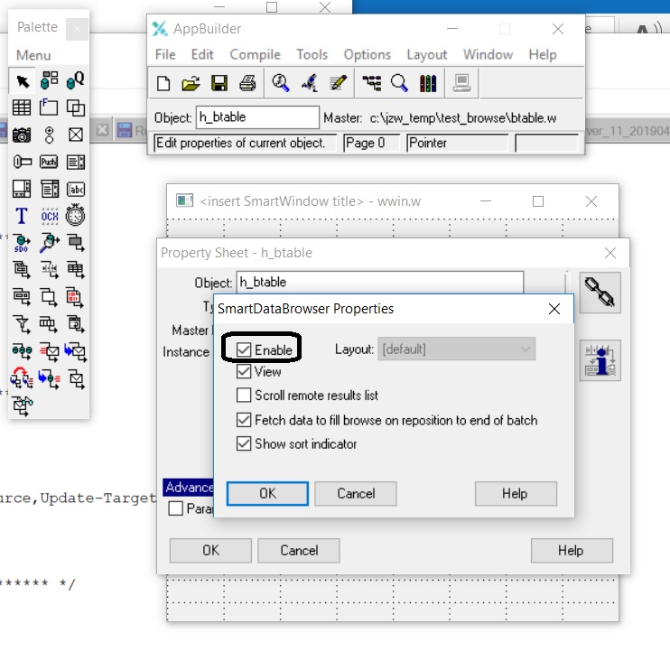The image size is (670, 652).
Task: Select the Browse grid tool in Palette
Action: [x=22, y=107]
